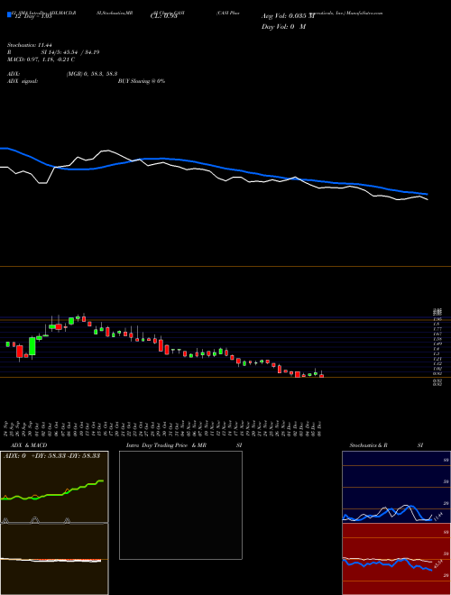This screenshot has height=595, width=451.
Task: Select the "BUY Slowing @ 0%" signal text
Action: pos(142,81)
